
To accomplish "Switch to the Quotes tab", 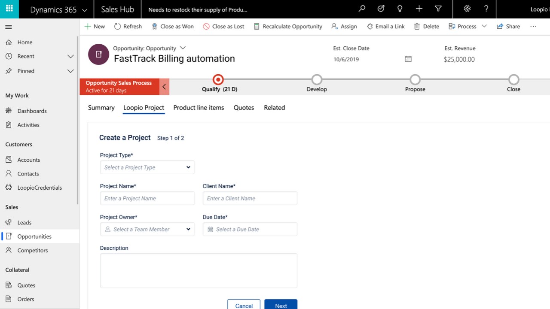I will tap(244, 108).
